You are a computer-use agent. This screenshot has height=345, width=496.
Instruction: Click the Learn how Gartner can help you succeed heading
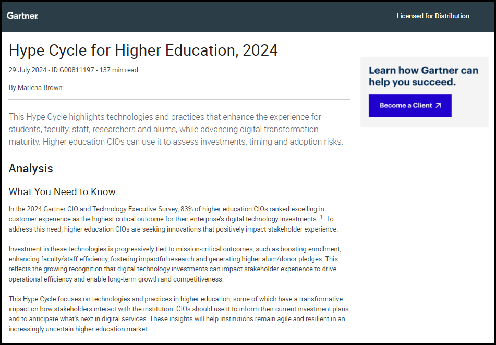point(424,76)
